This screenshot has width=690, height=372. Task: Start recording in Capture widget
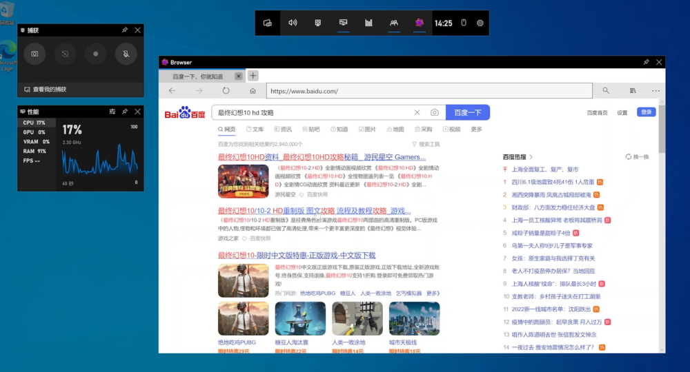pyautogui.click(x=95, y=54)
